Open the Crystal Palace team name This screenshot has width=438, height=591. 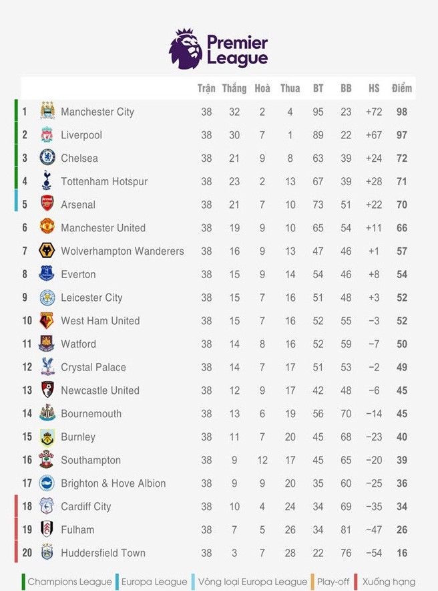tap(93, 367)
